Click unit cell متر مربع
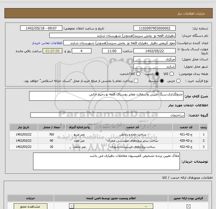Viewport: 216px width, 209px height. click(x=79, y=134)
